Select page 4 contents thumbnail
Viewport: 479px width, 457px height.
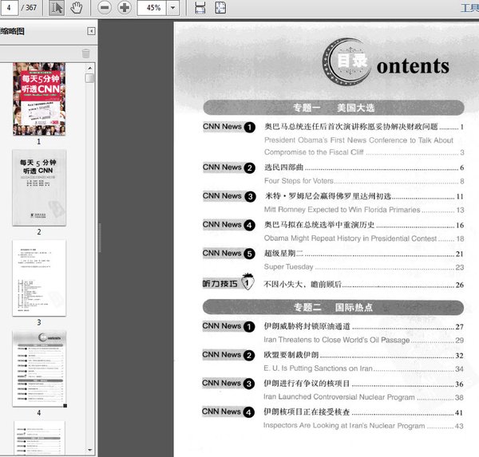[x=39, y=368]
